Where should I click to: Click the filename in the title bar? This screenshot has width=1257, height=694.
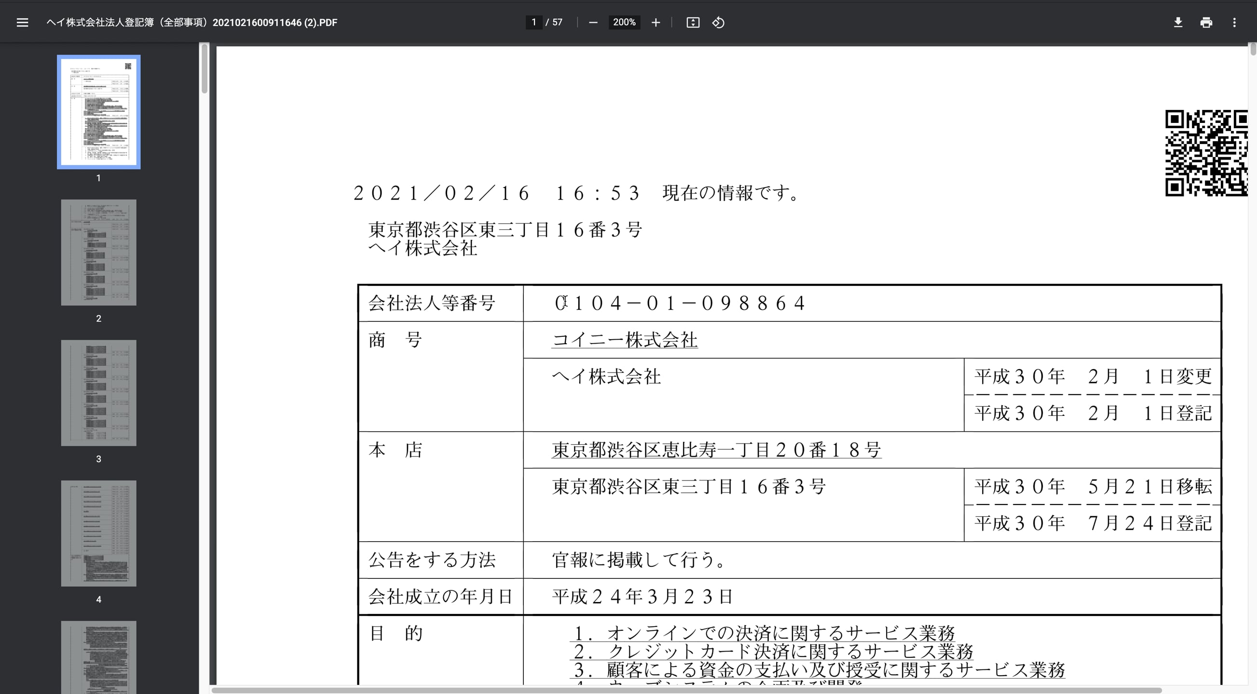point(191,23)
